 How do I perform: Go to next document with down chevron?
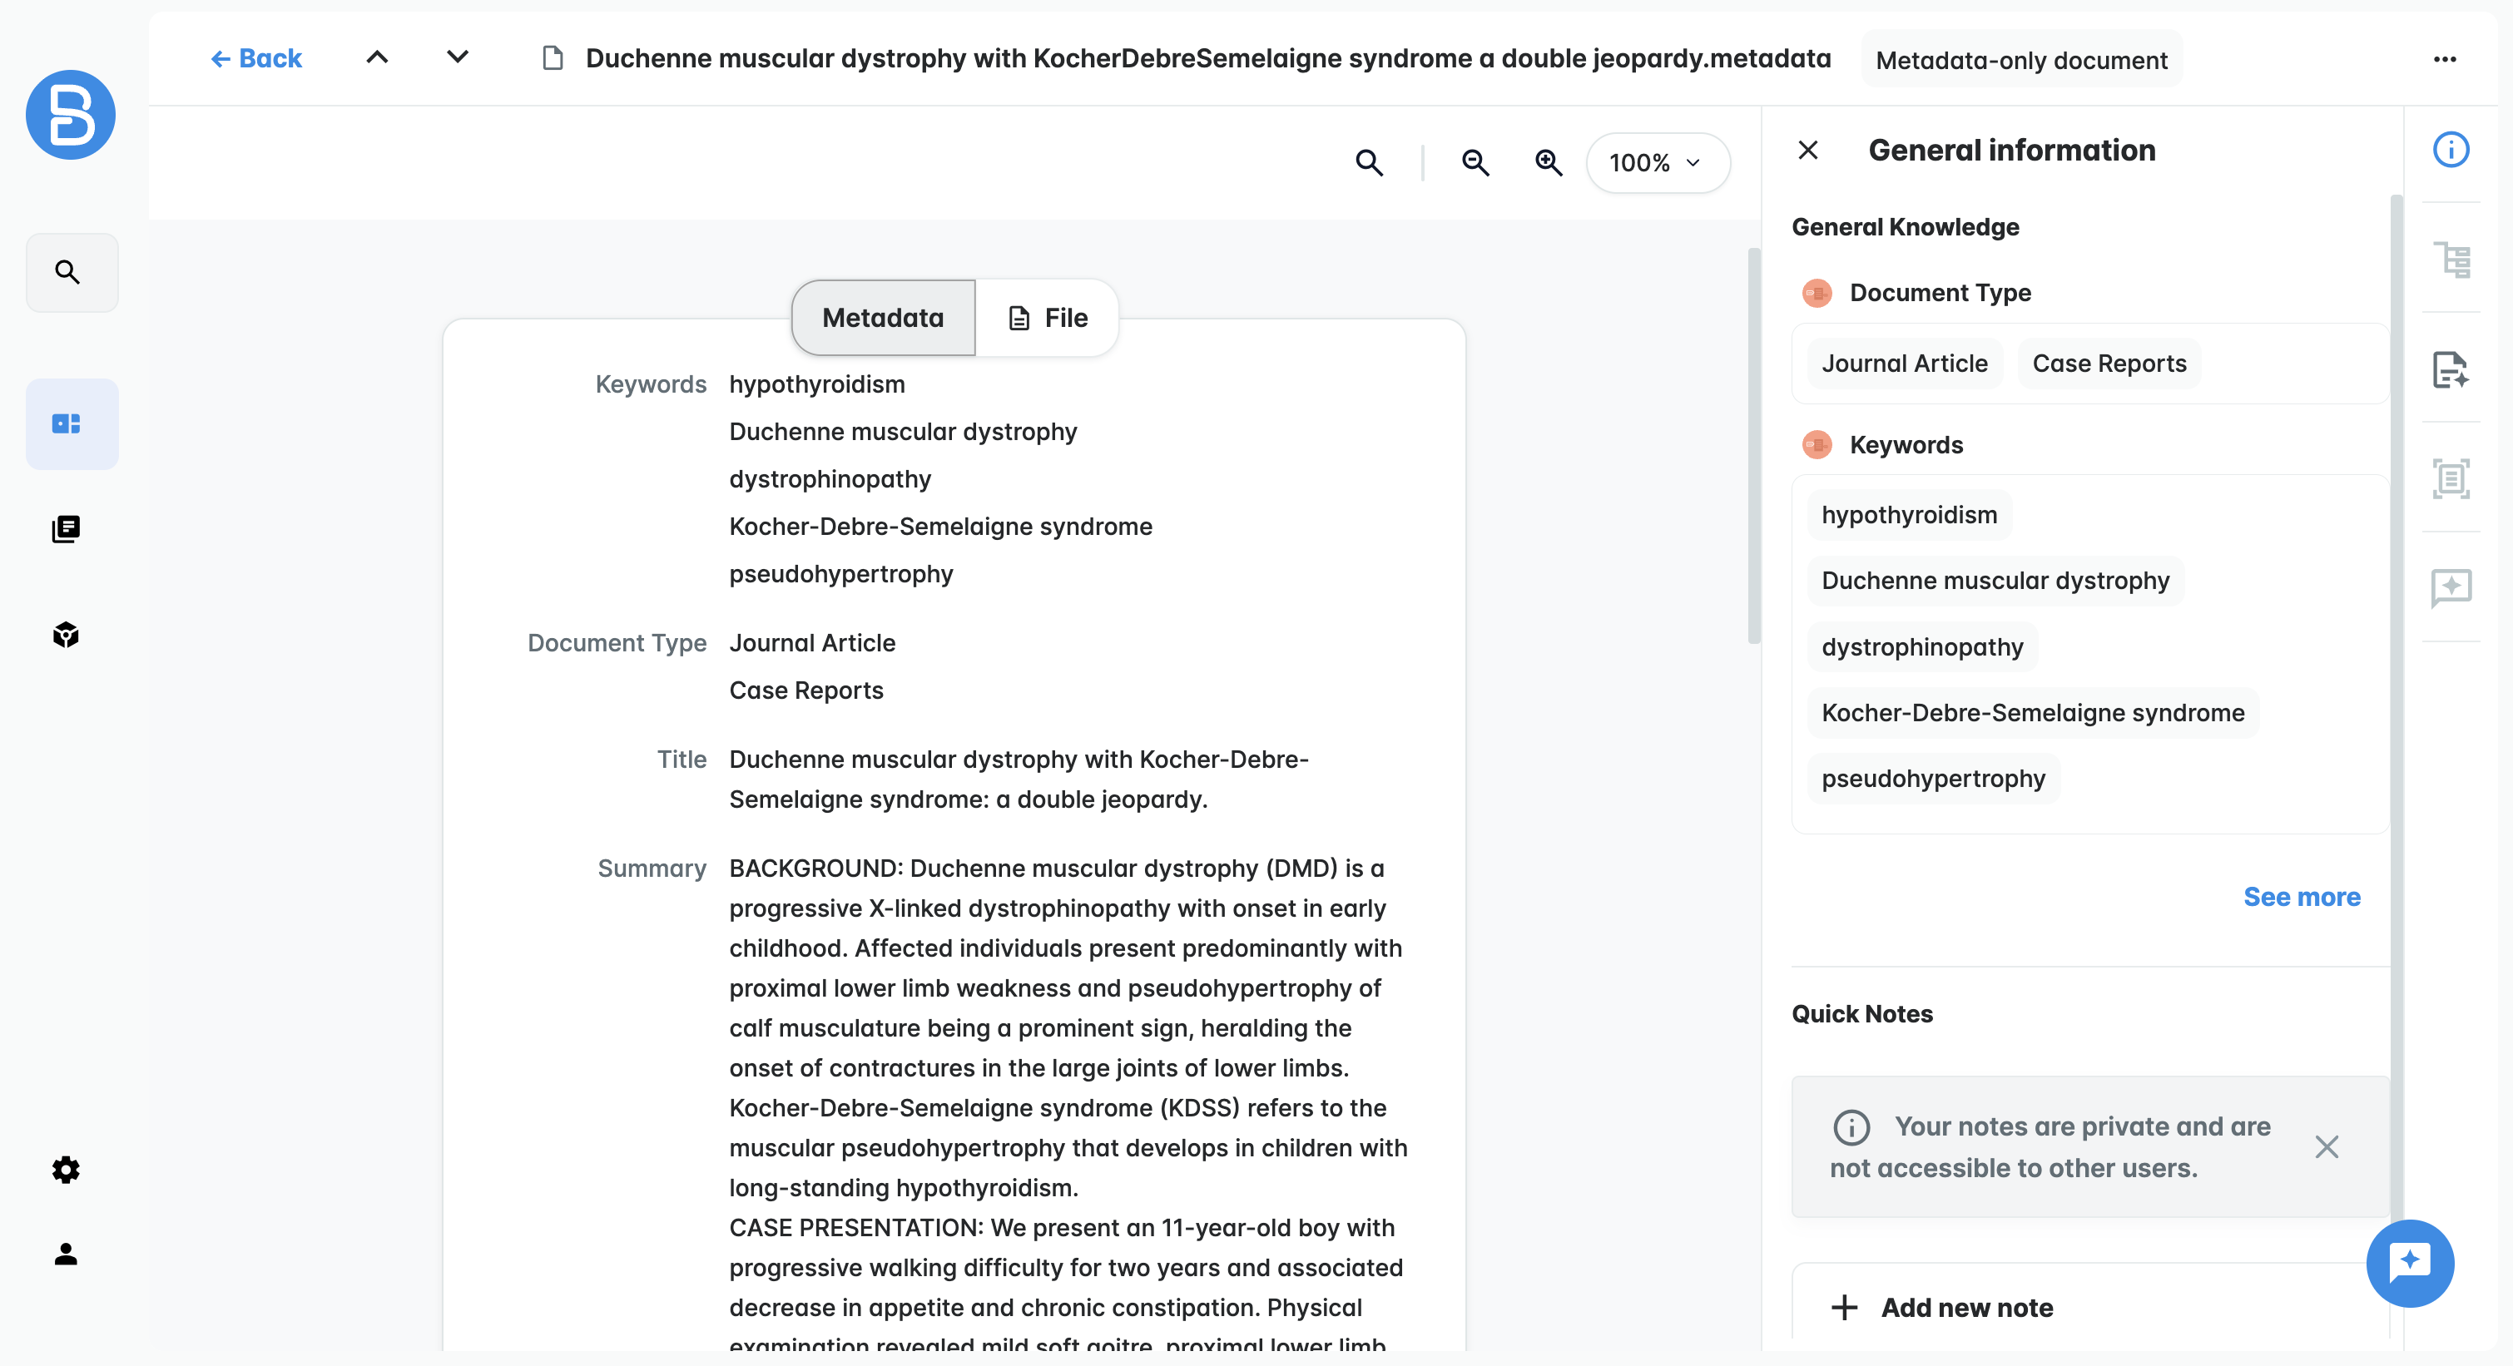coord(458,57)
